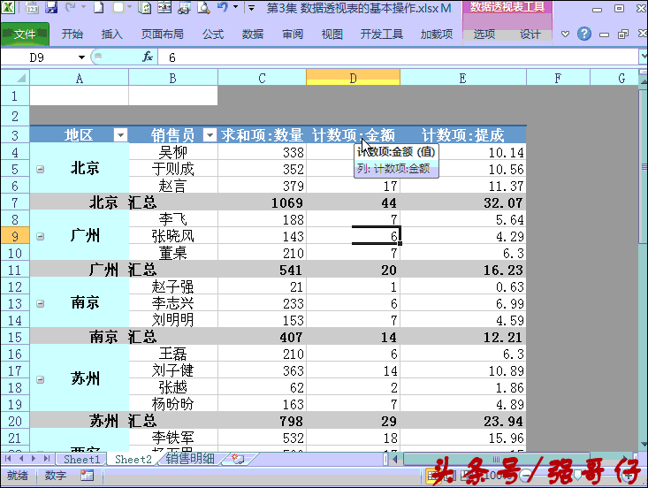Click the New blank document icon
Screen dimensions: 648x488
98,7
